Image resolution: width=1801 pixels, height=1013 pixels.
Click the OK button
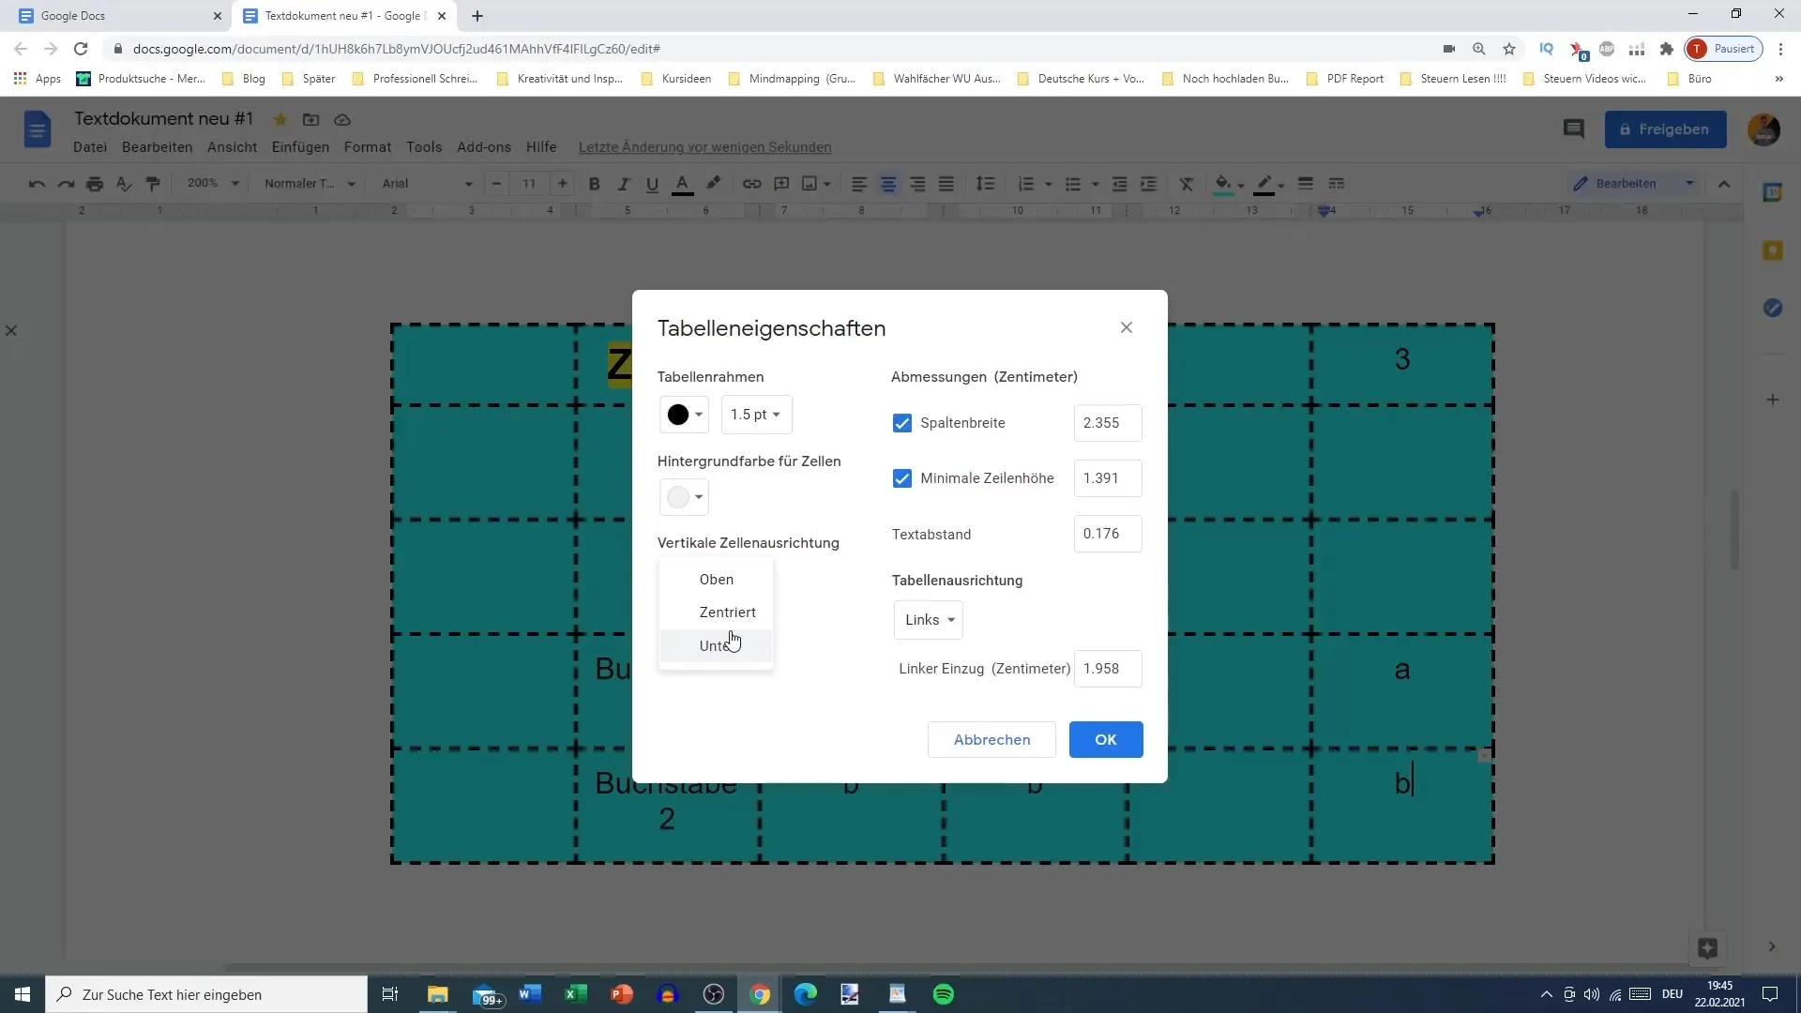(x=1106, y=738)
